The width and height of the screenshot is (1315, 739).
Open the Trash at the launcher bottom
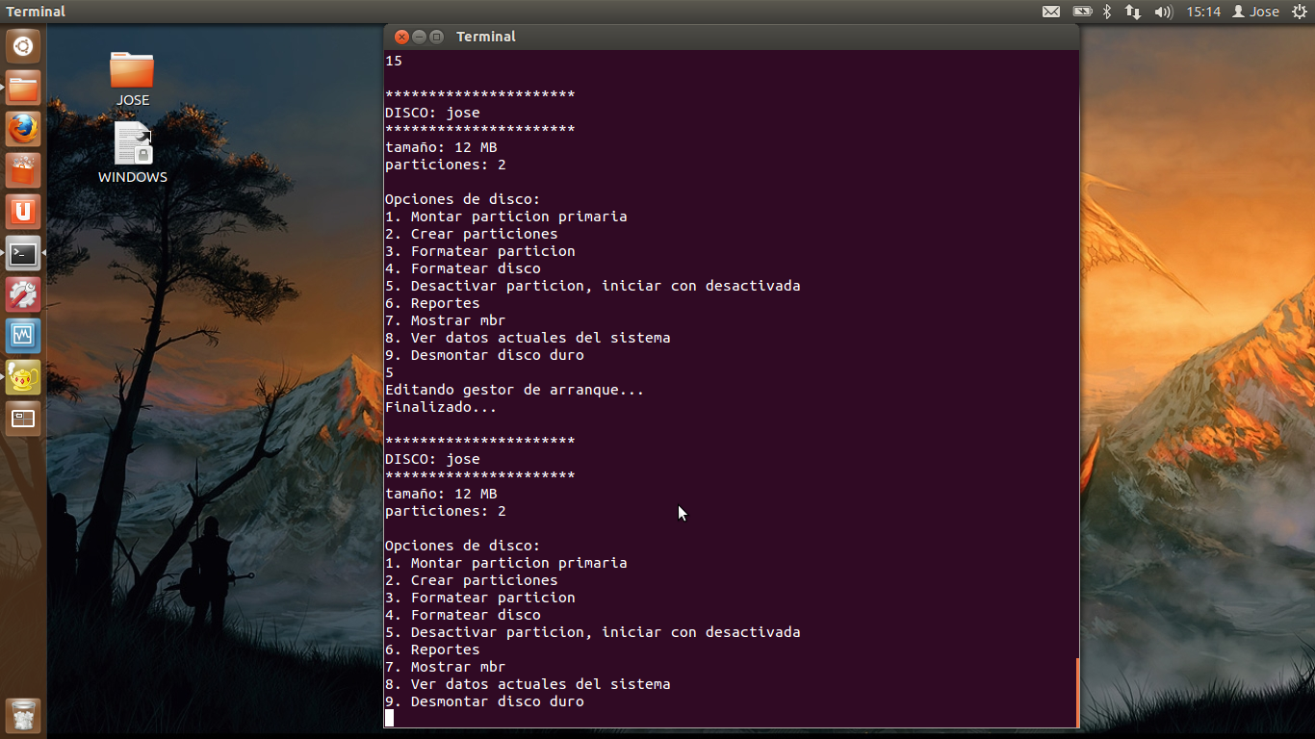23,716
